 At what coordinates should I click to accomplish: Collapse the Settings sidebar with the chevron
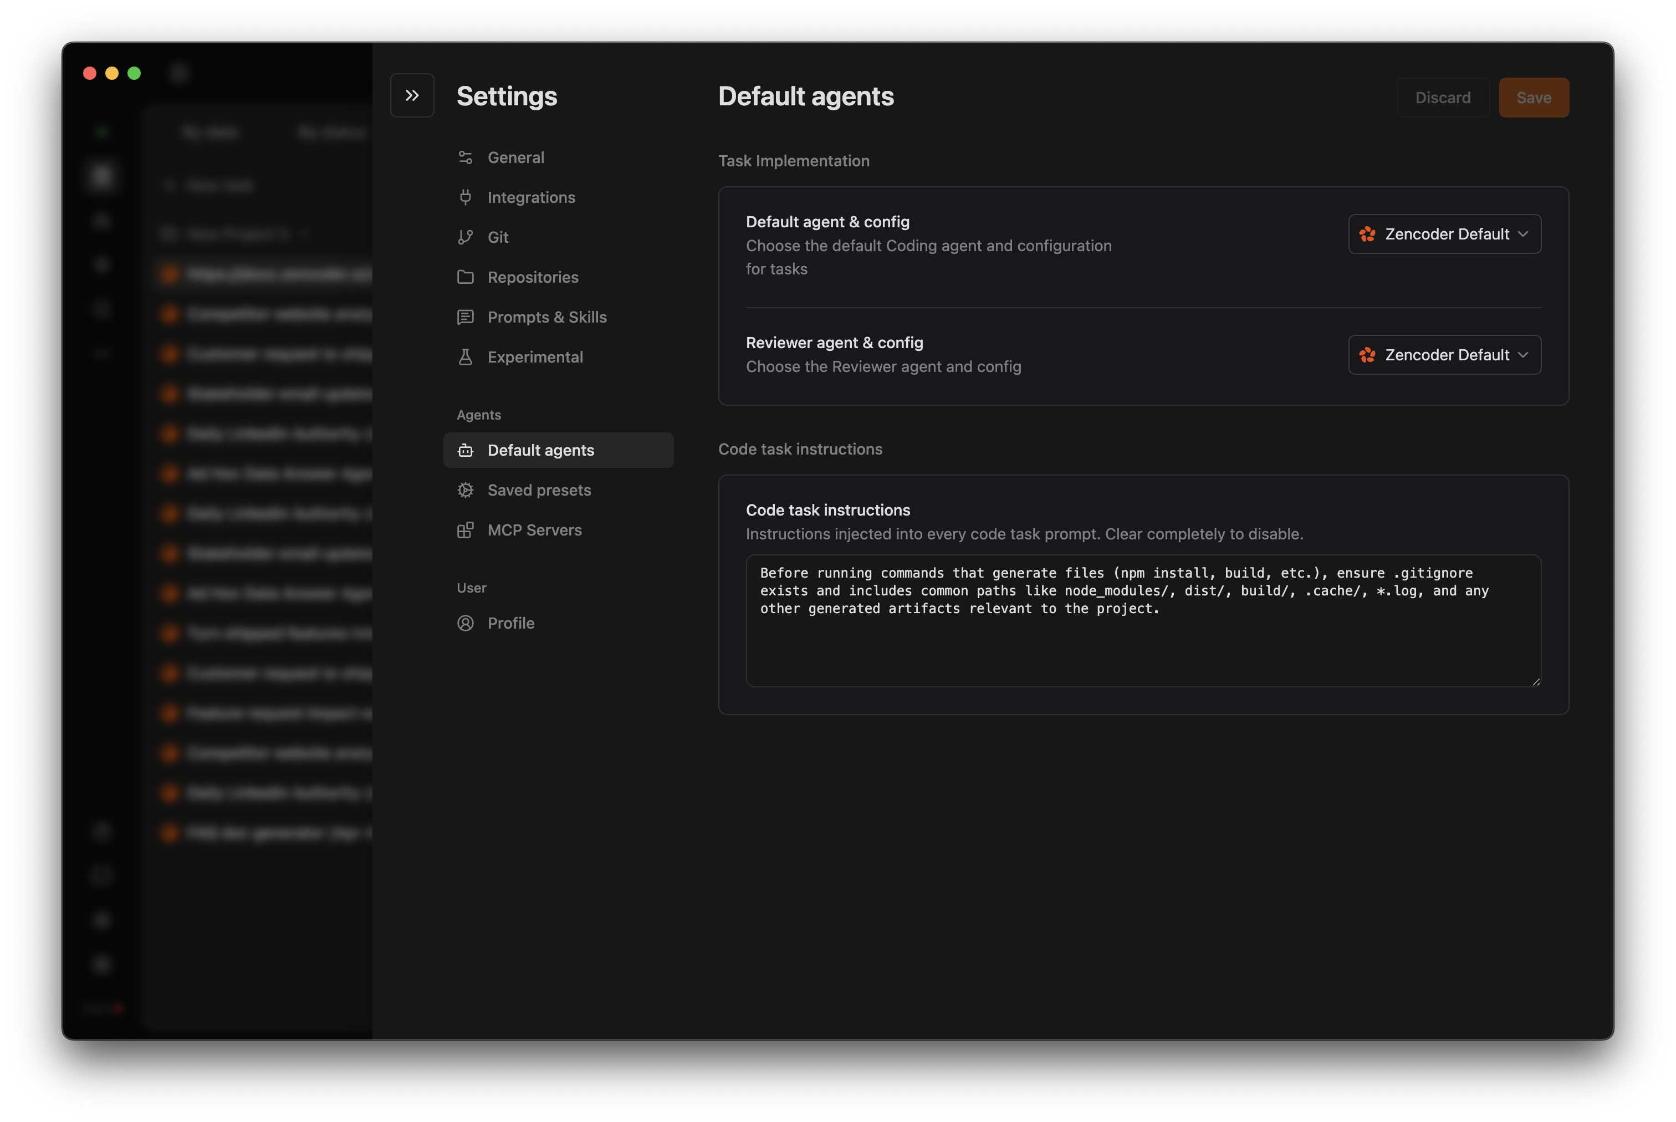413,94
